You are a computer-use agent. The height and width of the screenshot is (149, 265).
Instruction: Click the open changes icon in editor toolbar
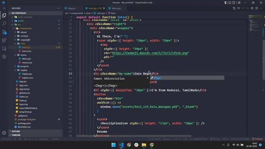click(234, 8)
